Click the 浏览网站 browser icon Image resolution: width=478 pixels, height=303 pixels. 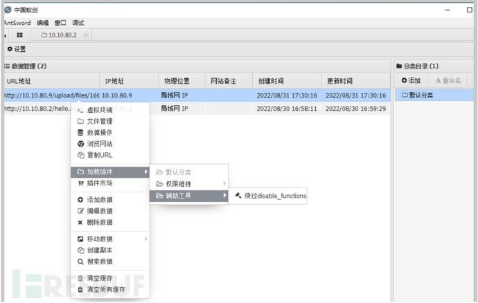[x=80, y=144]
